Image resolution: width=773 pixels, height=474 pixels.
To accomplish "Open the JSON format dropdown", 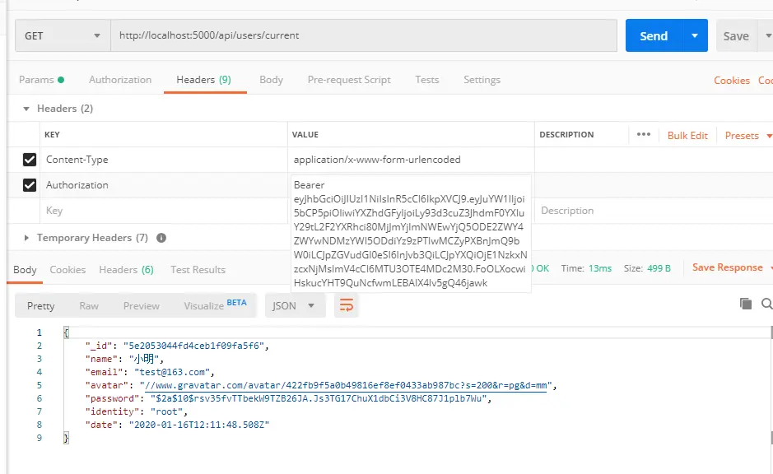I will 295,306.
